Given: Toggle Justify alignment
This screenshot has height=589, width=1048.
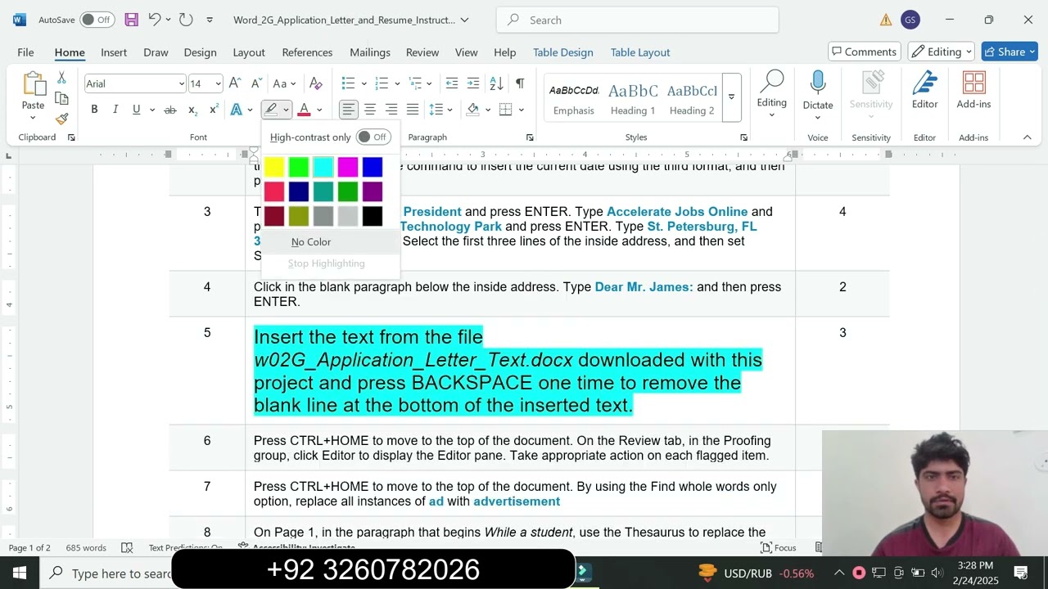Looking at the screenshot, I should 413,110.
